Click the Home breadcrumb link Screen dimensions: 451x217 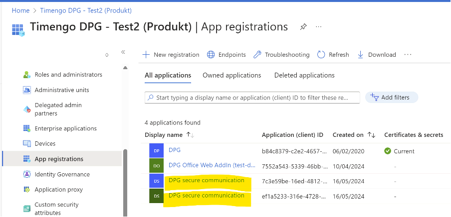tap(20, 10)
